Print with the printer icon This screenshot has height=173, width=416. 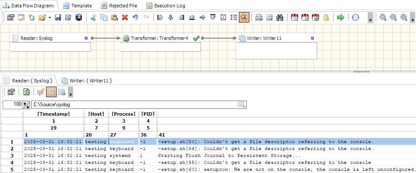(x=258, y=17)
